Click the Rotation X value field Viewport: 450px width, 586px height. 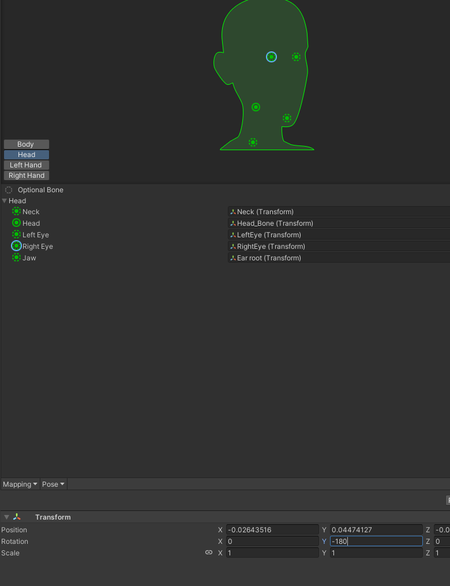click(272, 541)
